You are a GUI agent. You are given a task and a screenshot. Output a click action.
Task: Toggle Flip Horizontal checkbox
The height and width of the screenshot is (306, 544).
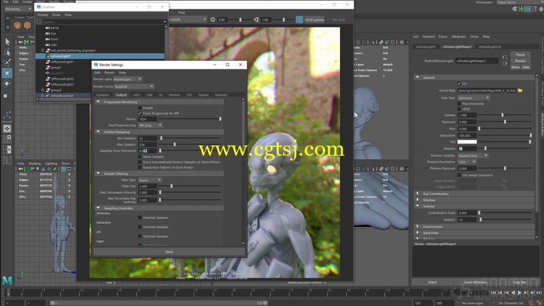[x=459, y=104]
